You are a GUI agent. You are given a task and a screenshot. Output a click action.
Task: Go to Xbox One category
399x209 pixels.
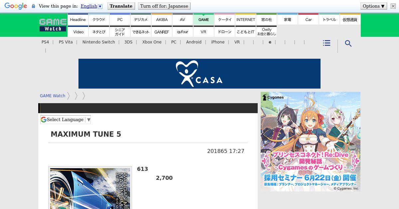click(x=152, y=42)
